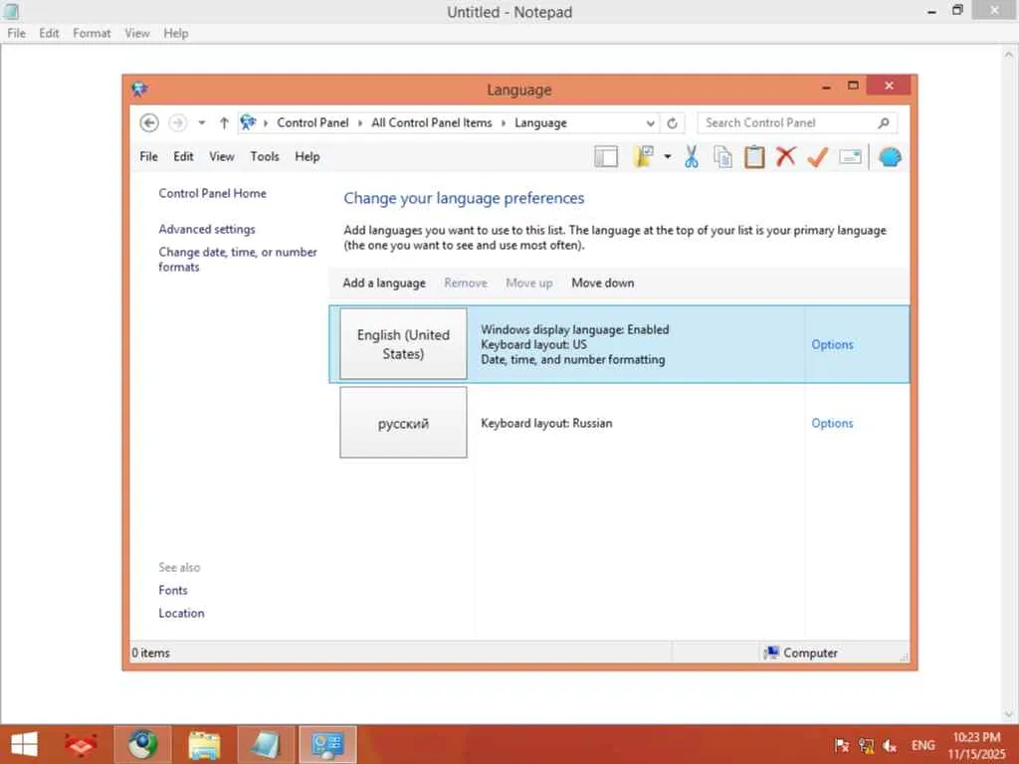Open the Windows Start button
The image size is (1019, 764).
pyautogui.click(x=25, y=744)
